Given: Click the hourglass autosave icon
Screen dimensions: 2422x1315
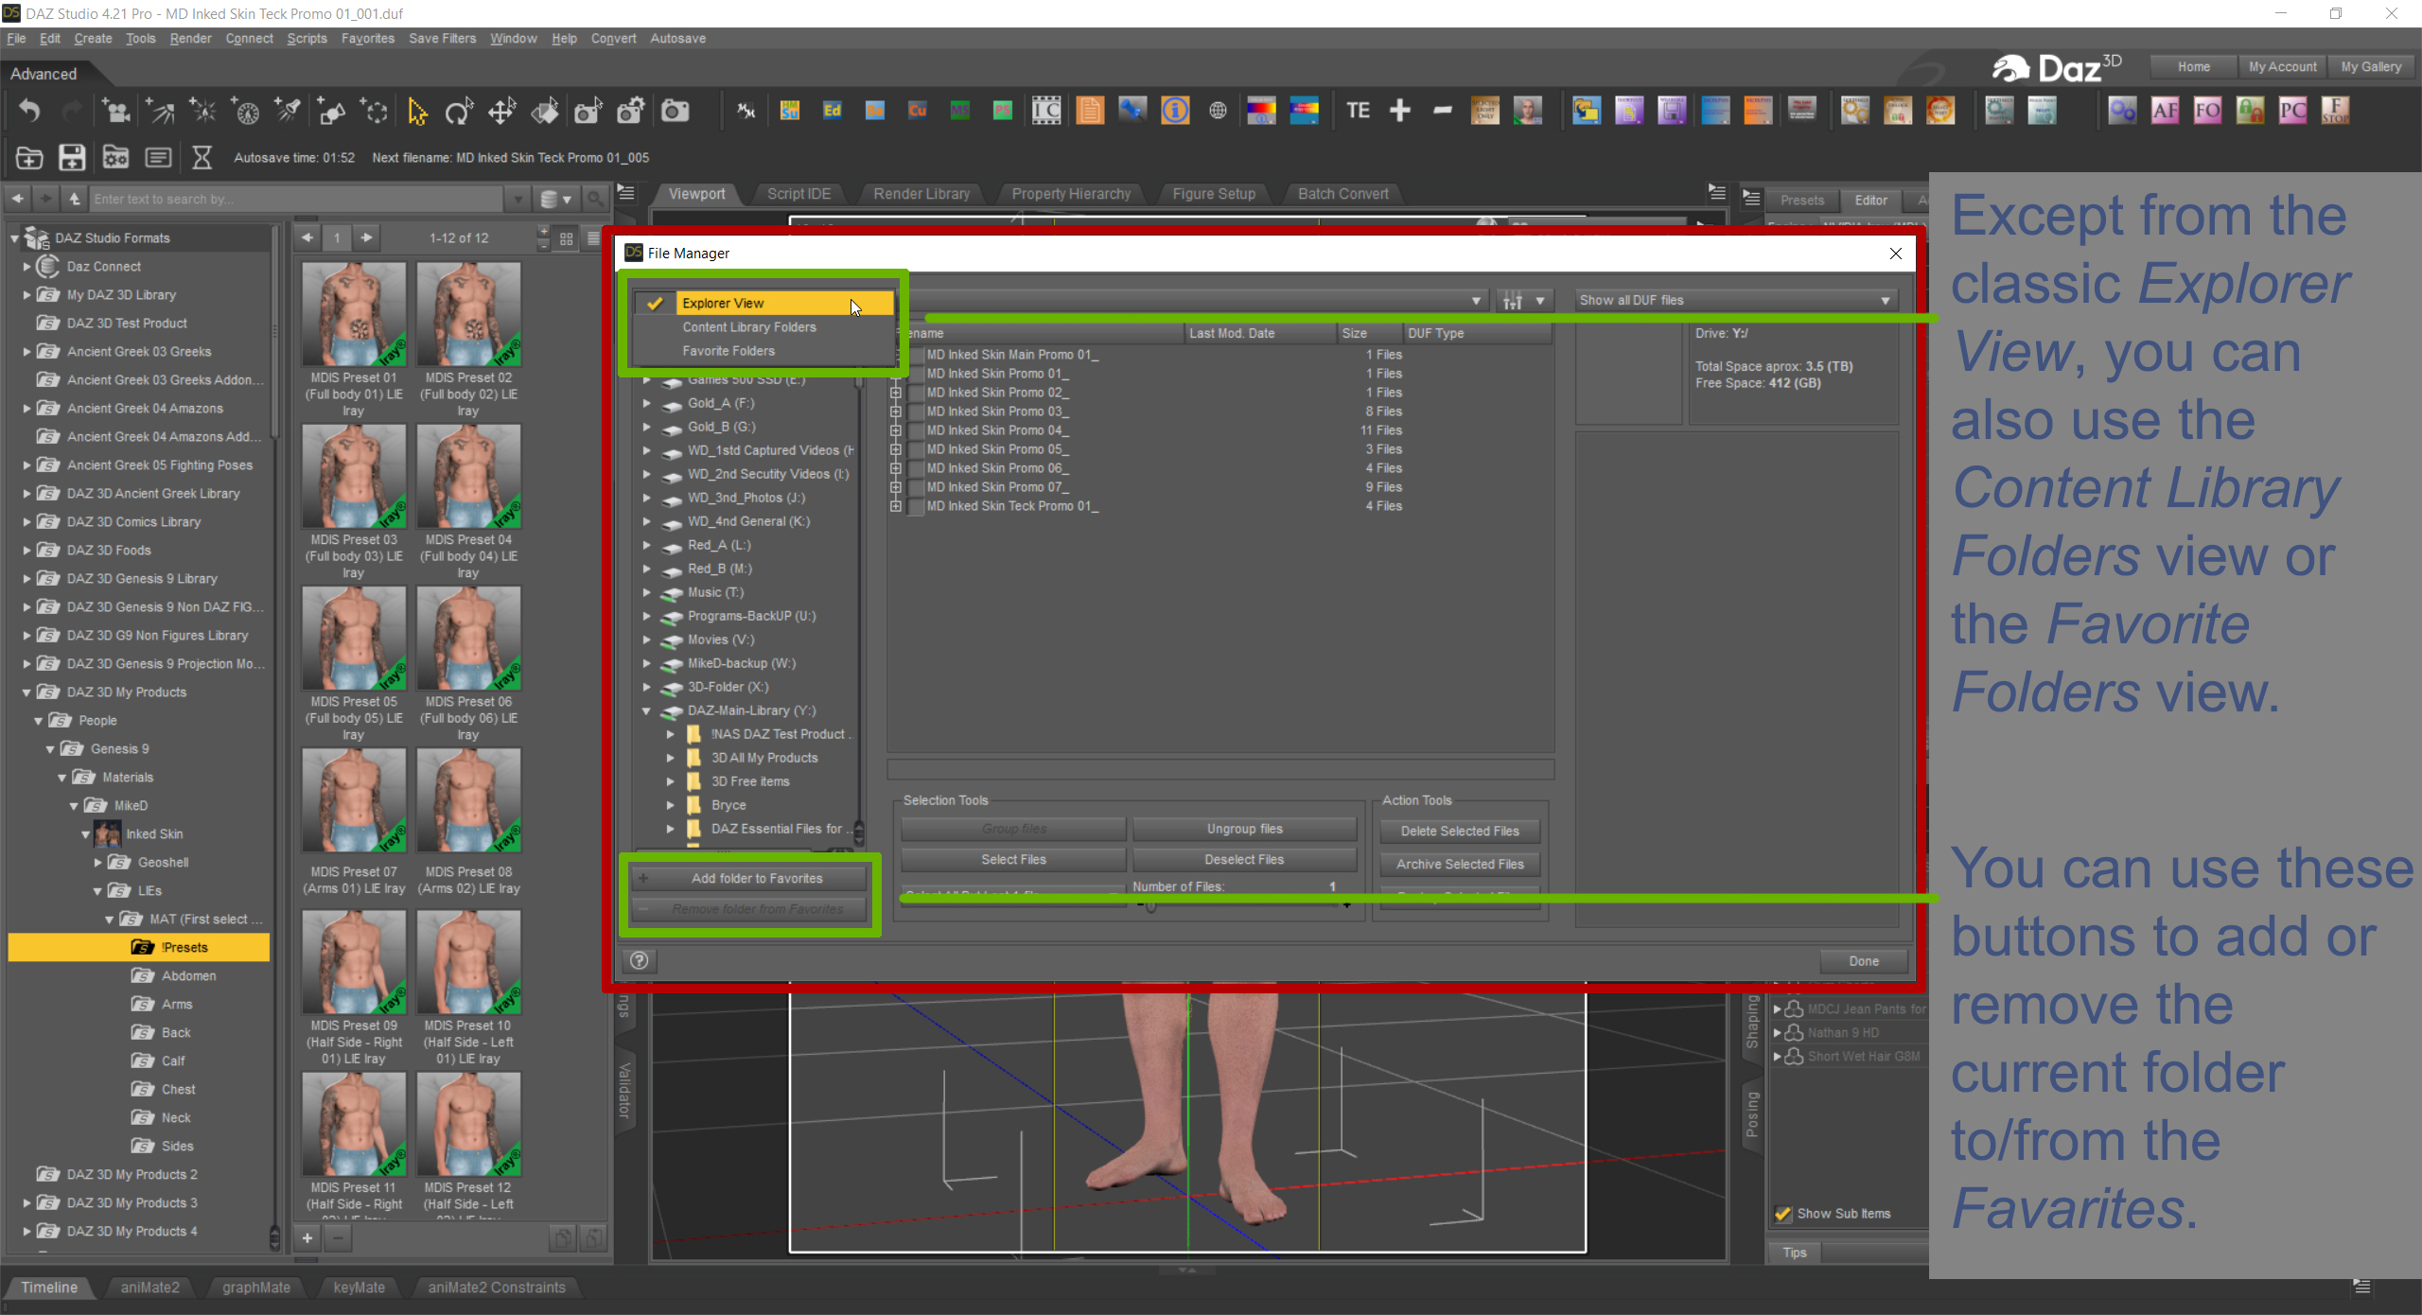Looking at the screenshot, I should pos(202,157).
